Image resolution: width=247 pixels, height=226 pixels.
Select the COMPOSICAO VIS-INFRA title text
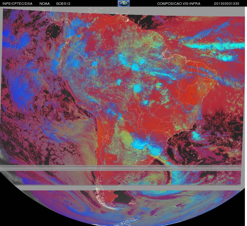179,4
